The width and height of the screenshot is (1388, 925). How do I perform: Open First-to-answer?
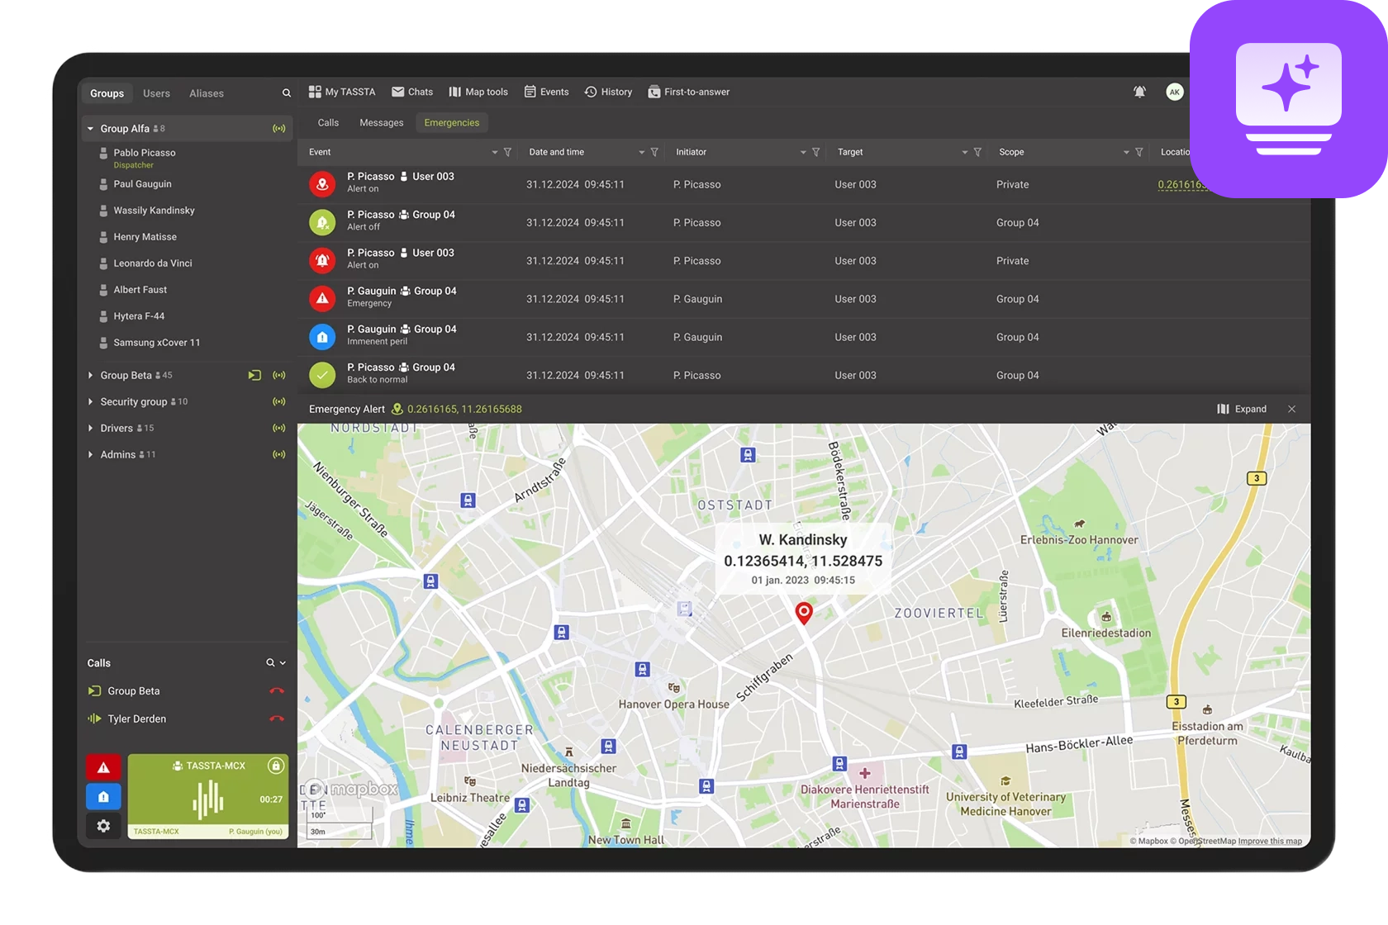coord(689,92)
